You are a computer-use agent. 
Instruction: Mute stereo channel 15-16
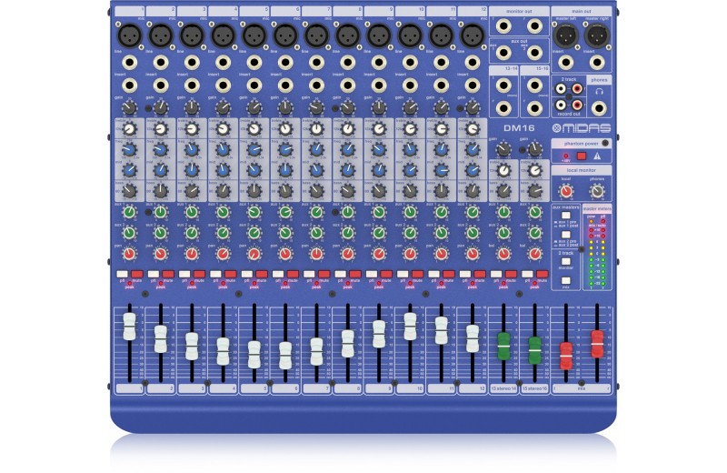point(542,275)
